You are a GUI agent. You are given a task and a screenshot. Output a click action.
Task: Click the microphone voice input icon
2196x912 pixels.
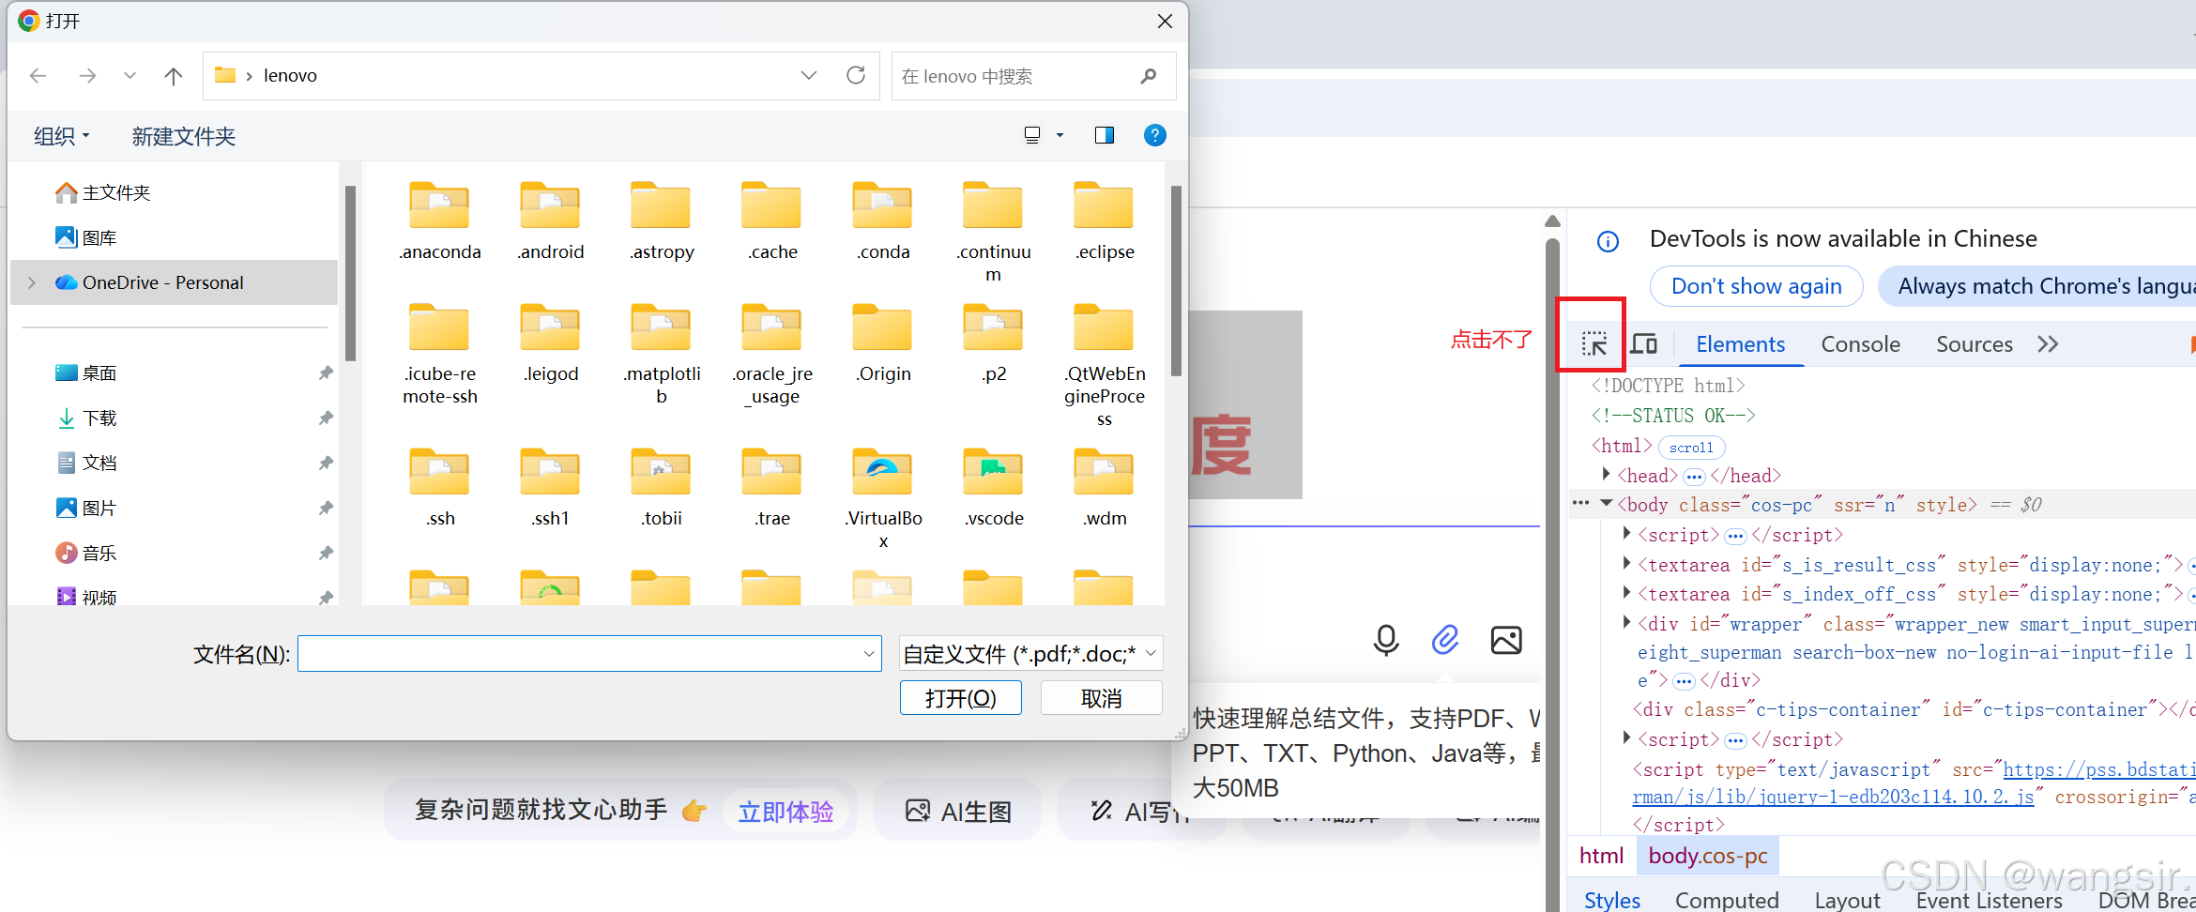1386,640
